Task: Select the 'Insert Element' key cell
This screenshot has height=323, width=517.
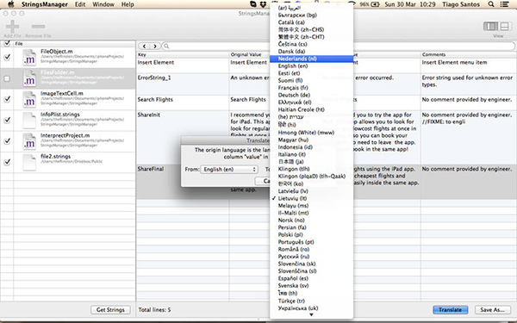Action: point(183,65)
